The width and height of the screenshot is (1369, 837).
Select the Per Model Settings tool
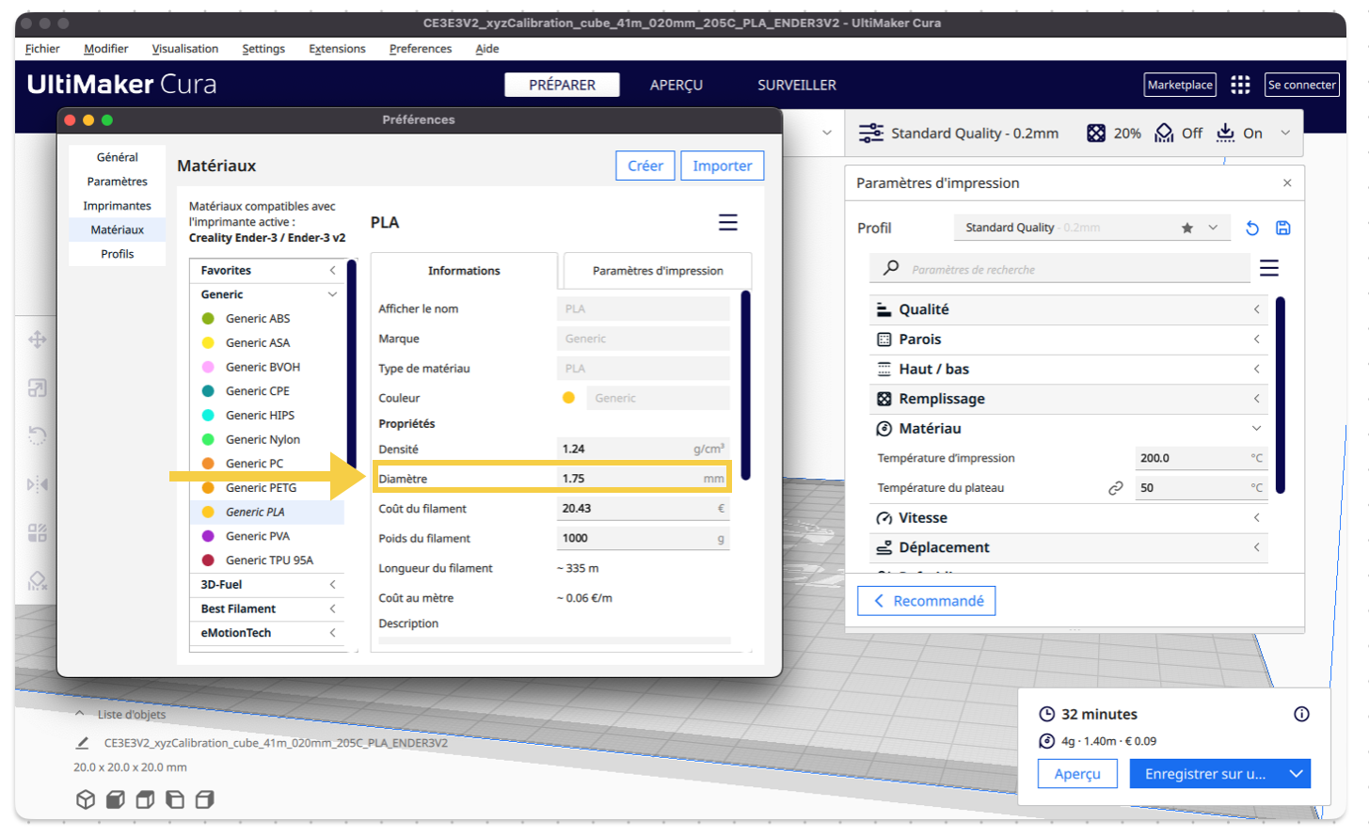pos(38,533)
